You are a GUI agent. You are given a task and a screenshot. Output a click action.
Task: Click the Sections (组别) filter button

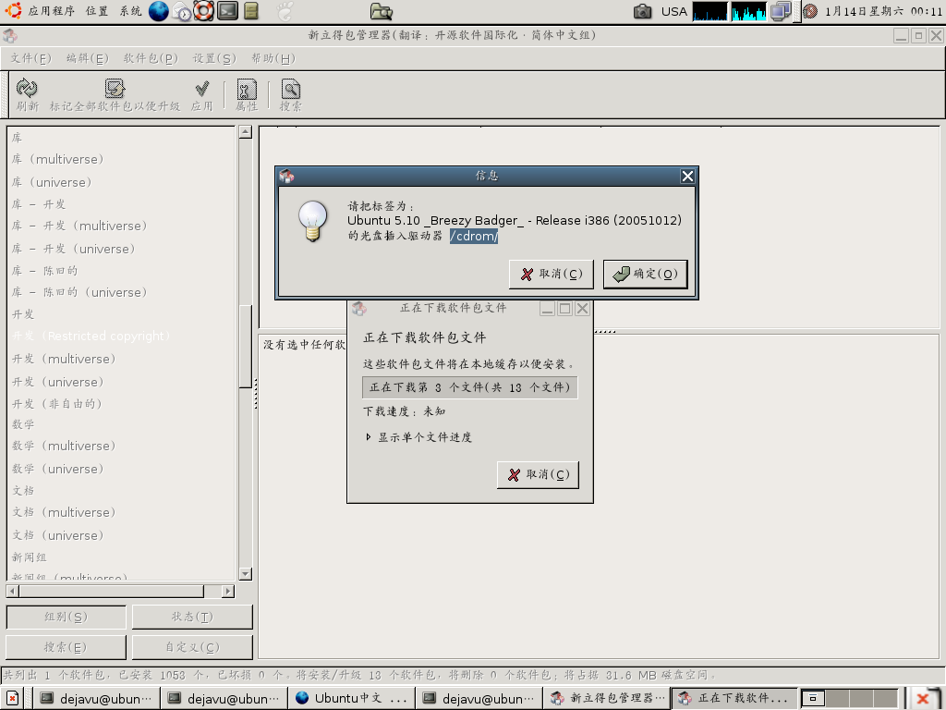[67, 617]
